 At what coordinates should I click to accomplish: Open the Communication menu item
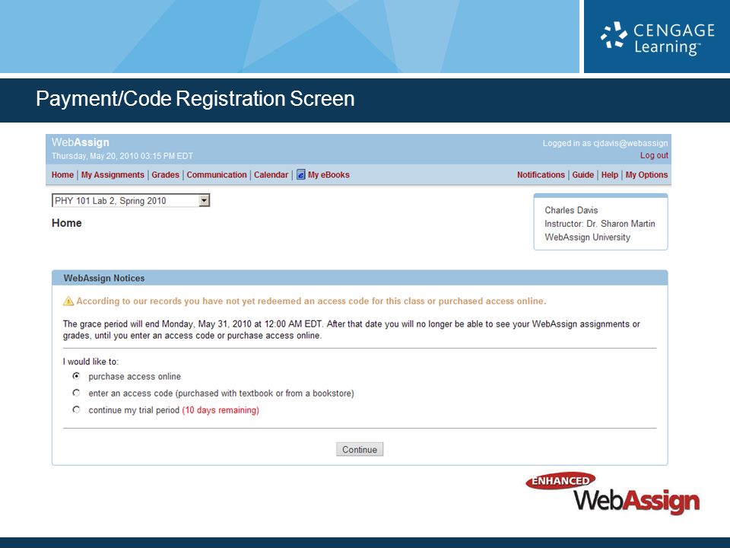point(217,175)
